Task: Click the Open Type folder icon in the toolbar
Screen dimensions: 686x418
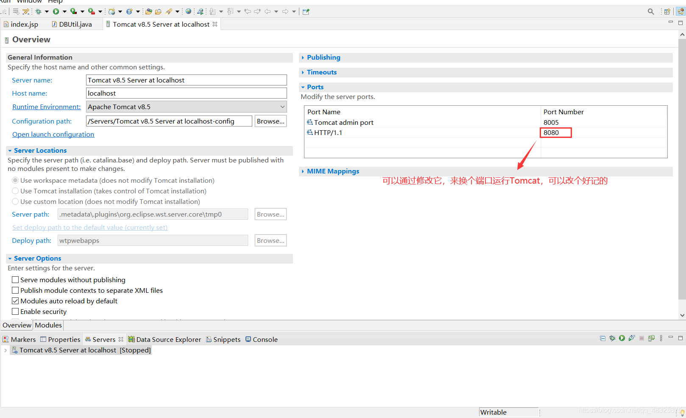Action: pos(148,11)
